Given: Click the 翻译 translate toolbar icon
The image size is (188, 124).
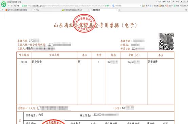Looking at the screenshot, I should click(169, 6).
